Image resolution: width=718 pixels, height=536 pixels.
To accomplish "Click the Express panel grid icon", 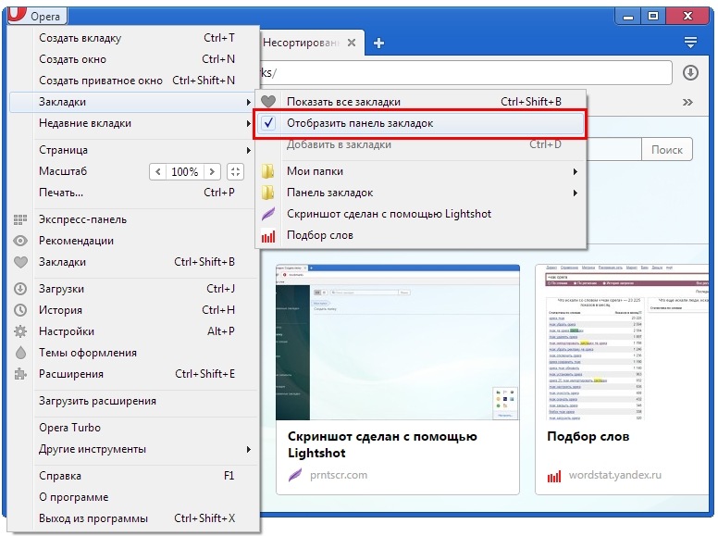I will tap(20, 219).
